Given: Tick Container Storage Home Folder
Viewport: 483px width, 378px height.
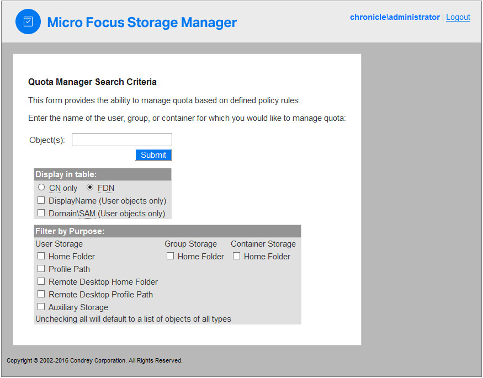Looking at the screenshot, I should tap(237, 256).
